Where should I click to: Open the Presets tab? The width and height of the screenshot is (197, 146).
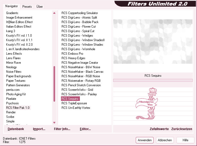[x=27, y=7]
